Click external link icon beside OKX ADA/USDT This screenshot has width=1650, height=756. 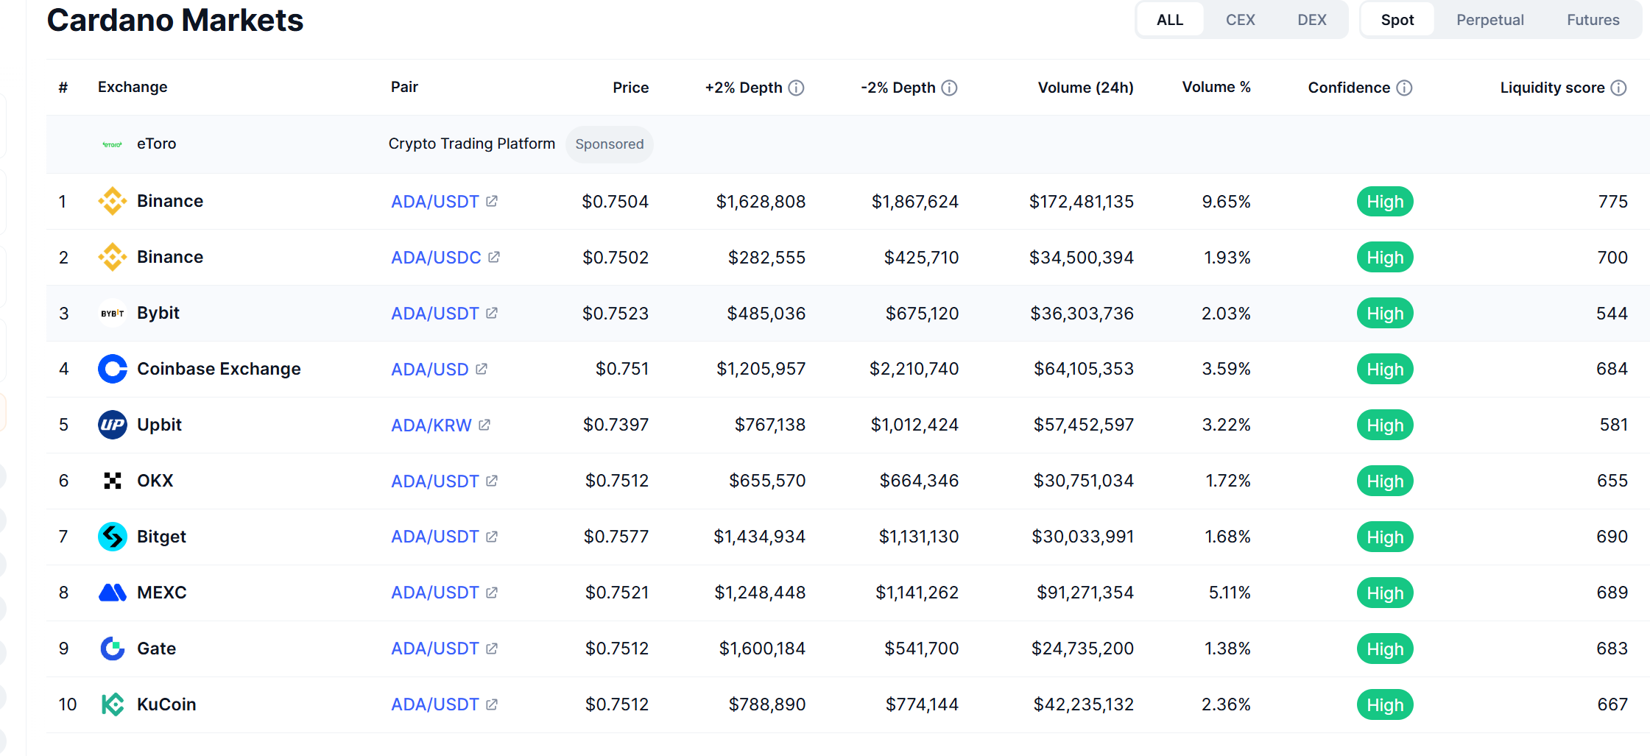click(492, 481)
